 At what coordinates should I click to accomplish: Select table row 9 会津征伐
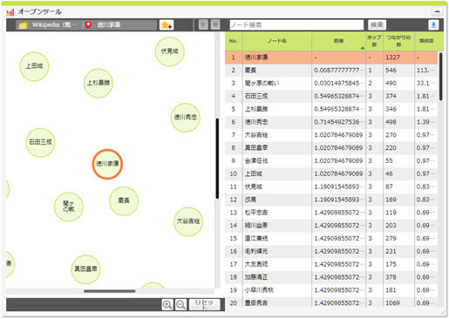pos(331,161)
